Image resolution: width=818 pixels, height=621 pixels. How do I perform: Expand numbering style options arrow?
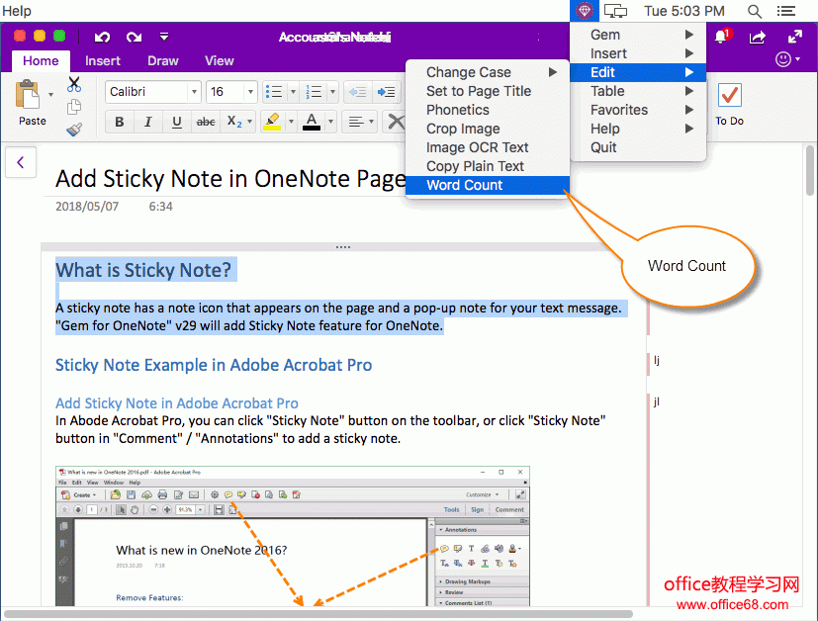pos(332,92)
